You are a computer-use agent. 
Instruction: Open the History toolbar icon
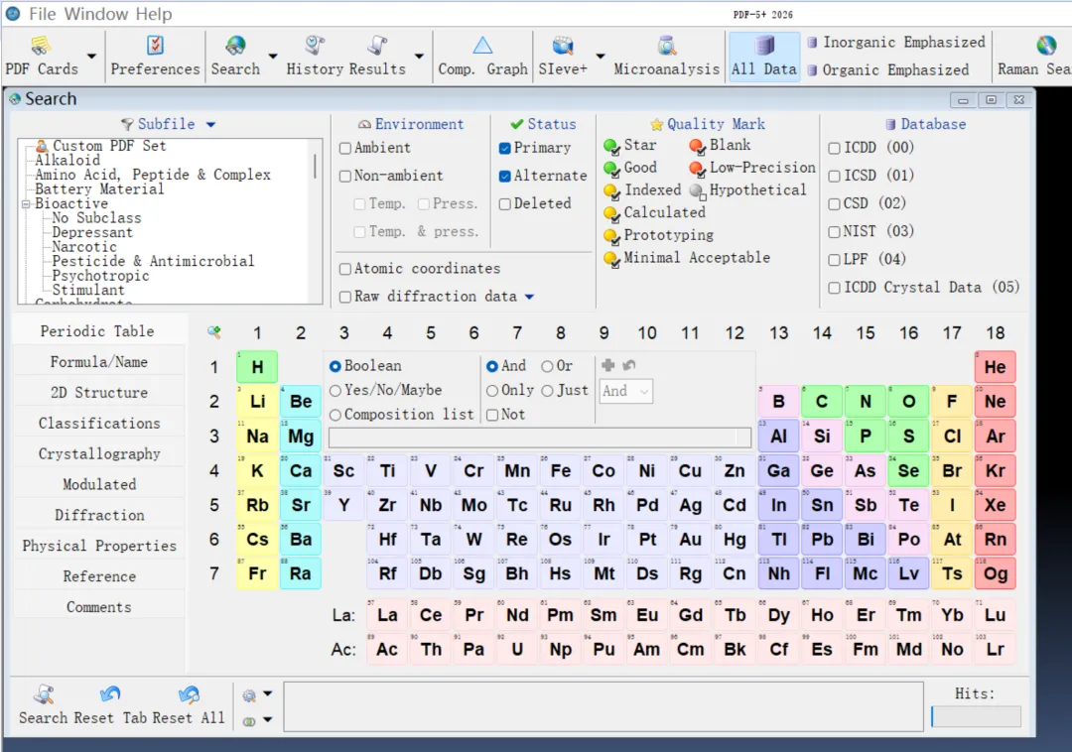[x=315, y=46]
